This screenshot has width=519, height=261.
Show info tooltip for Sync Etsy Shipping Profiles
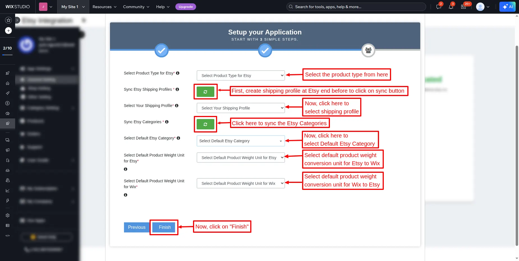177,89
